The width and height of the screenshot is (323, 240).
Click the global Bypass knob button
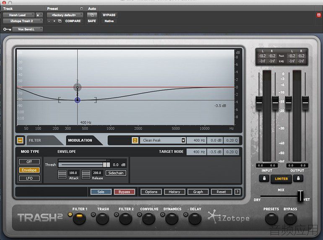click(x=290, y=219)
